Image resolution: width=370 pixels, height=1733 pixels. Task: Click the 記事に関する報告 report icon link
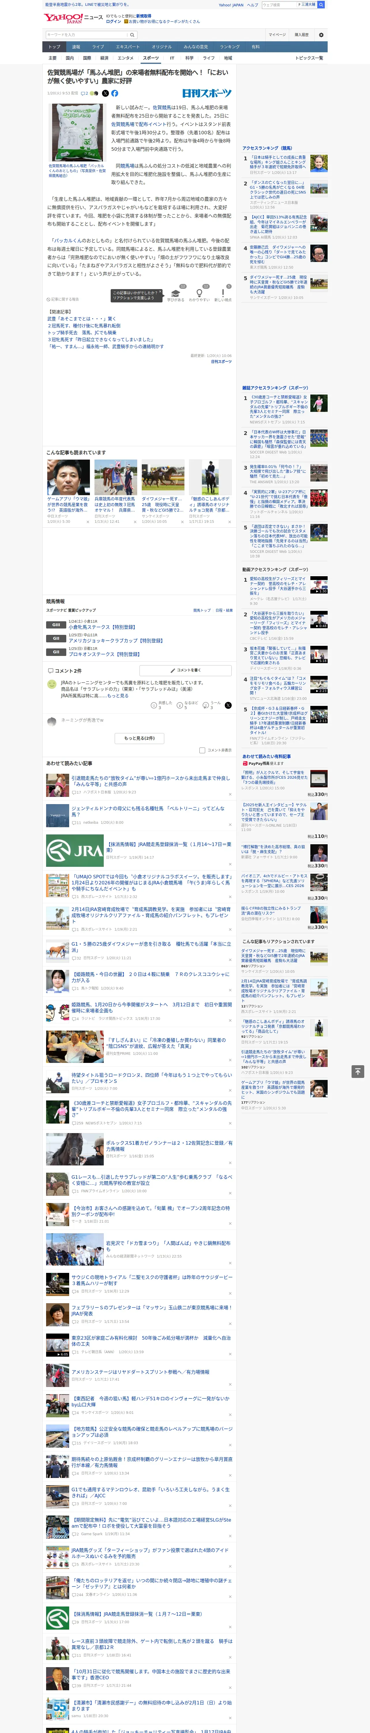click(x=63, y=299)
